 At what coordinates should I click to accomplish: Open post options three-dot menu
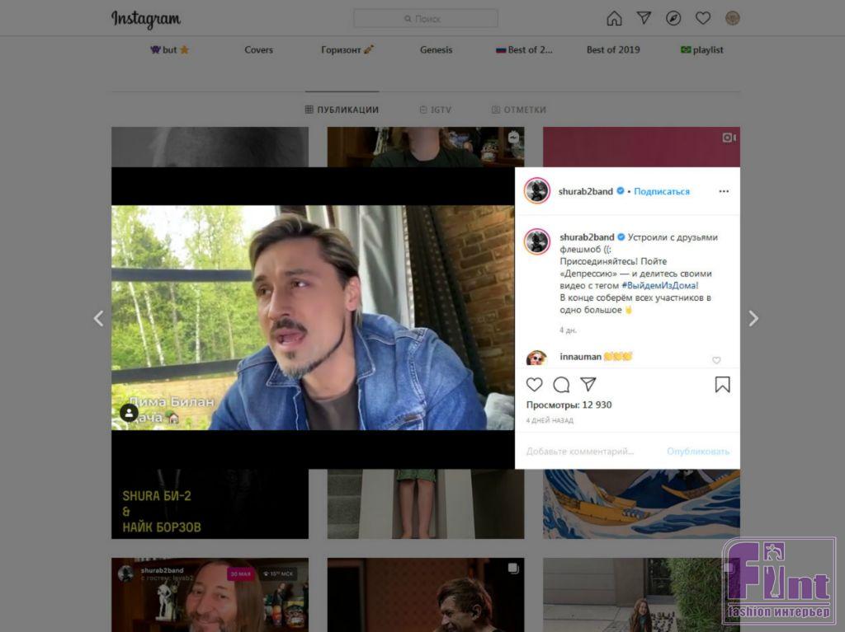tap(724, 191)
